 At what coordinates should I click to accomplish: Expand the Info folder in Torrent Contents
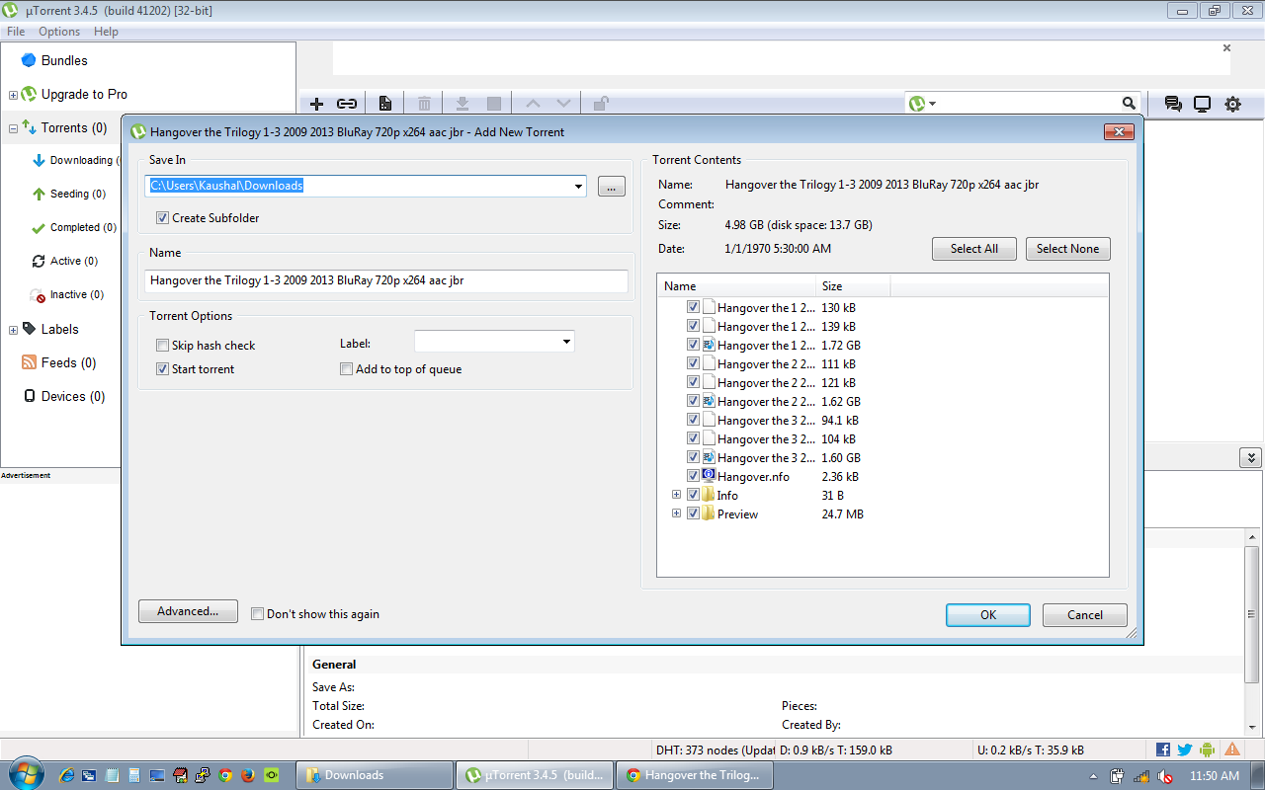[x=676, y=495]
